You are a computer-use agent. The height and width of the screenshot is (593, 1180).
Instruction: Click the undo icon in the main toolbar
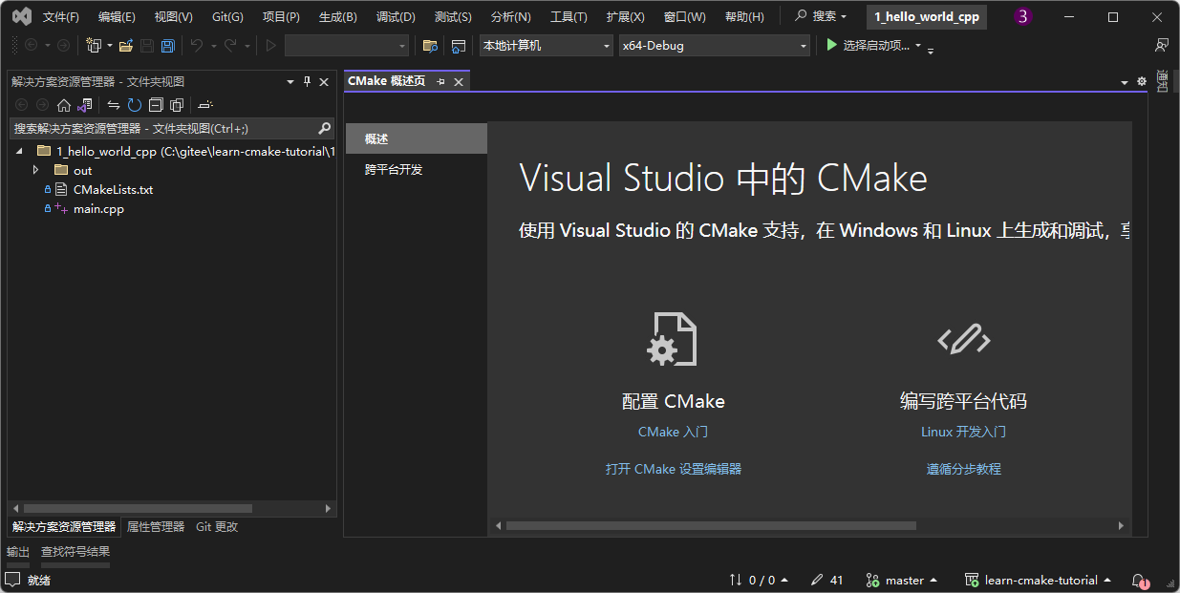(197, 45)
